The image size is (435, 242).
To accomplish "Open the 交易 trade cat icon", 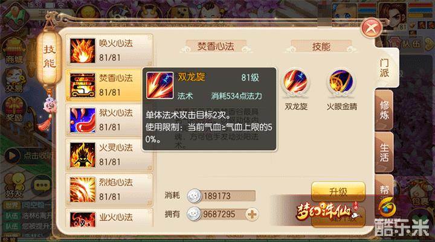I will [x=14, y=81].
